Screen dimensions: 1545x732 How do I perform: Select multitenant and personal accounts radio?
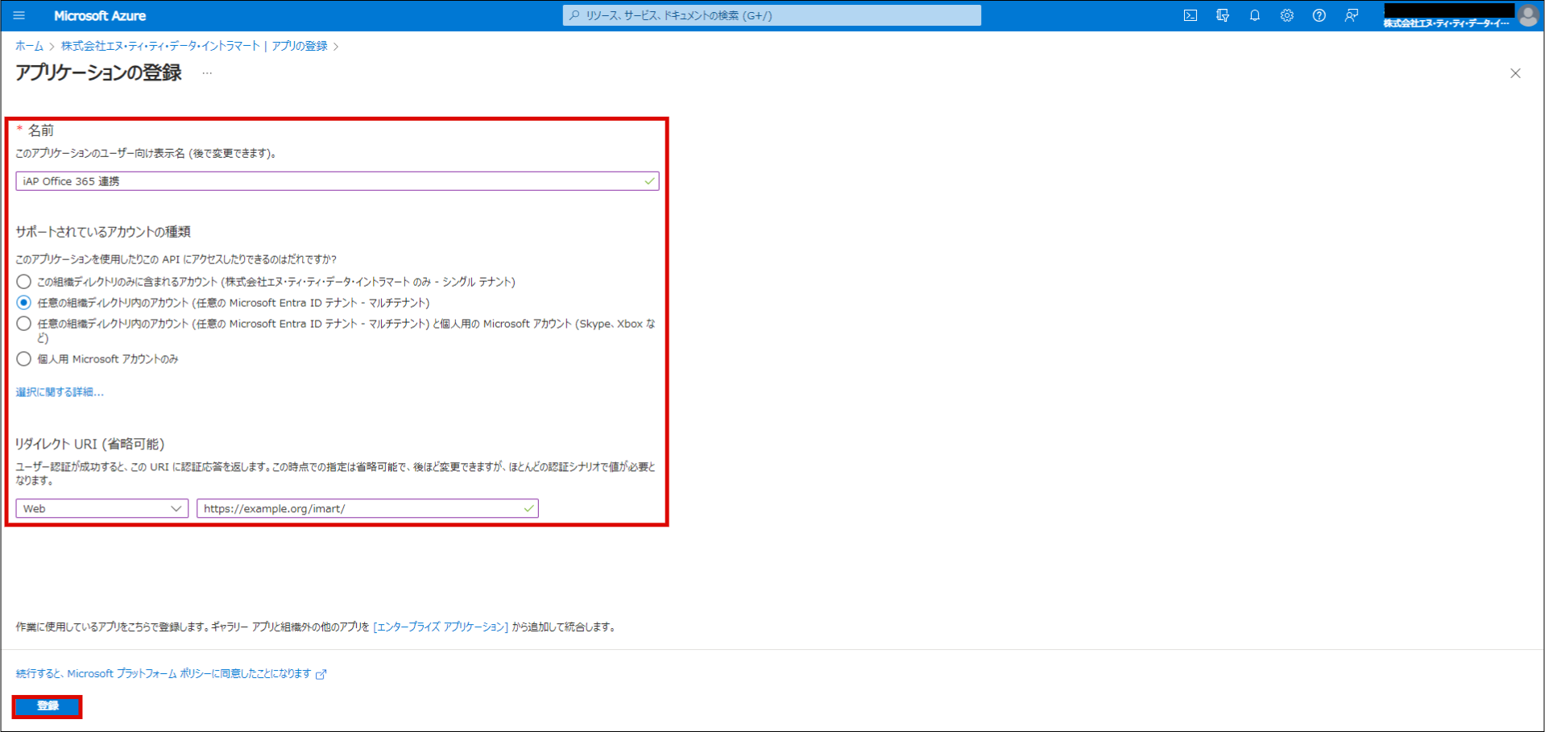tap(24, 324)
